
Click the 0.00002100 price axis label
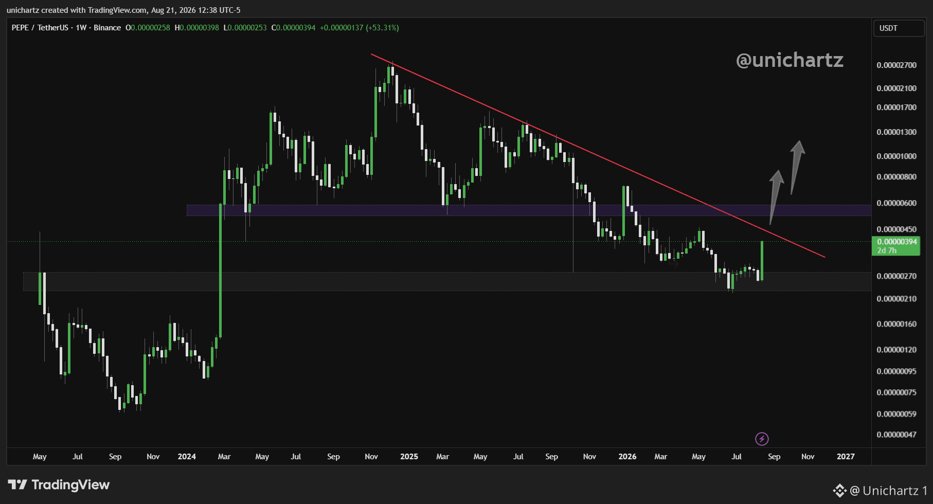tap(896, 88)
